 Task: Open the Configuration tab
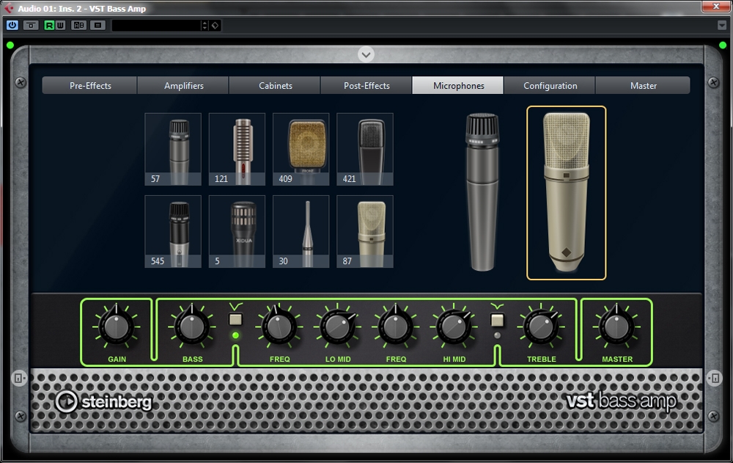pyautogui.click(x=550, y=86)
